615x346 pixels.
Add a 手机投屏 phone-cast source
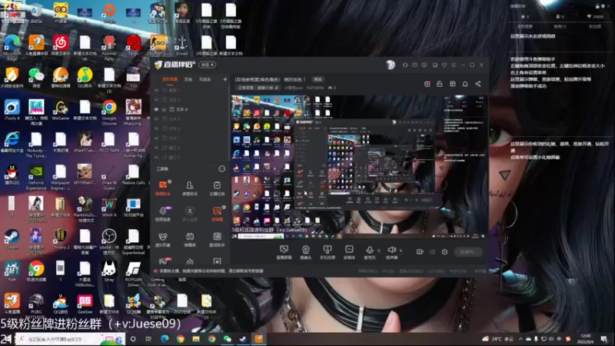coord(327,252)
